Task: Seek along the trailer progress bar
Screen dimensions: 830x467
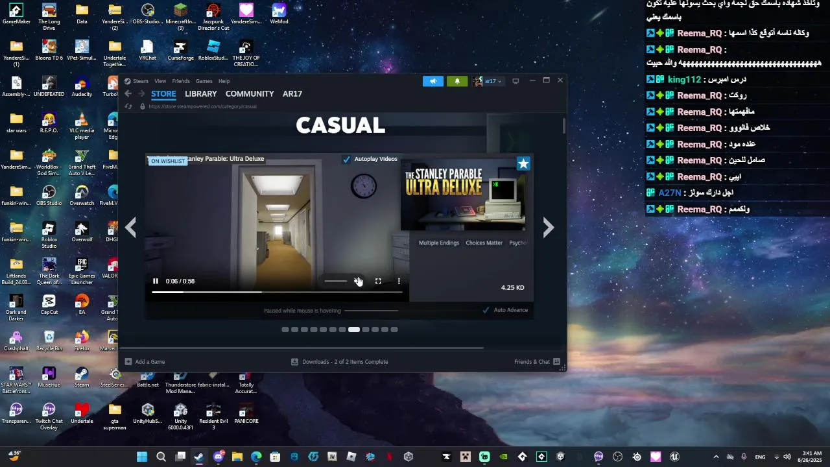Action: click(277, 292)
